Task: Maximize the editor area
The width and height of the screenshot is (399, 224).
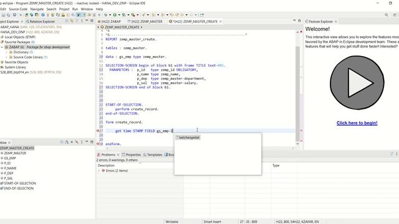Action: (x=299, y=21)
